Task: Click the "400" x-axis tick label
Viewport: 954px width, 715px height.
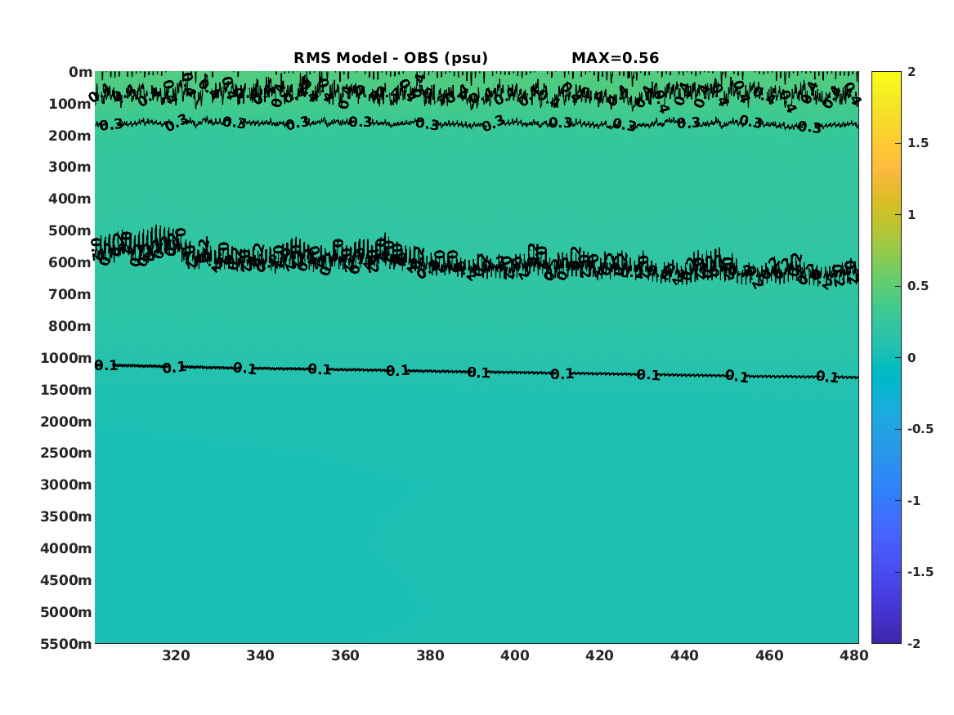Action: (515, 655)
